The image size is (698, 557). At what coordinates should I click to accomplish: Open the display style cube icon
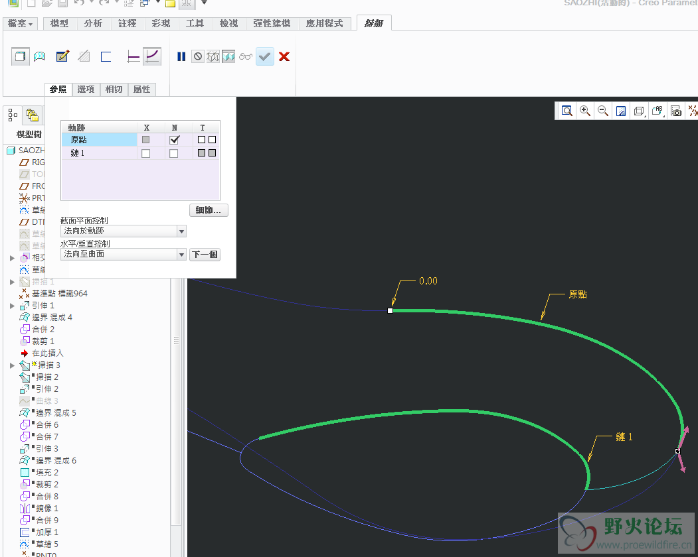[639, 111]
